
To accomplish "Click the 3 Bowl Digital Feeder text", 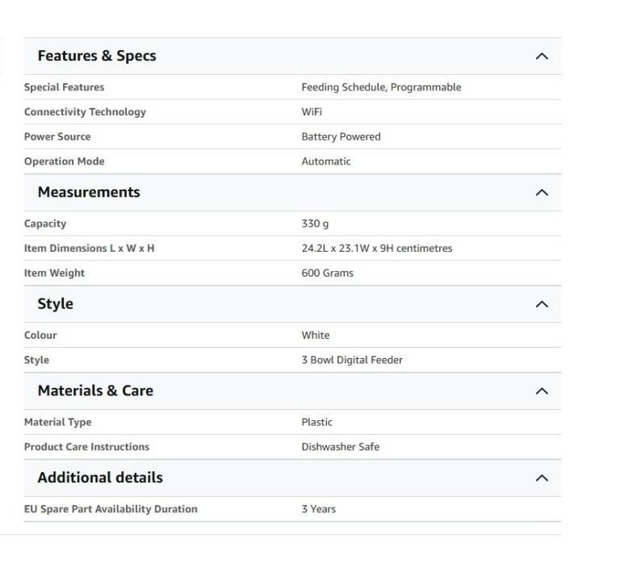I will [x=352, y=360].
